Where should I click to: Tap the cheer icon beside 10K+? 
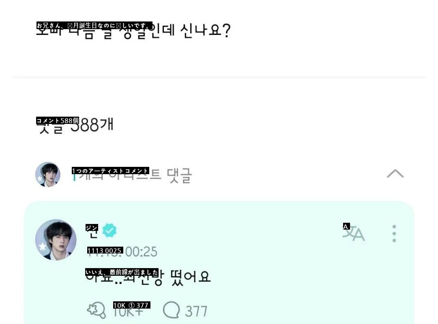(x=97, y=311)
